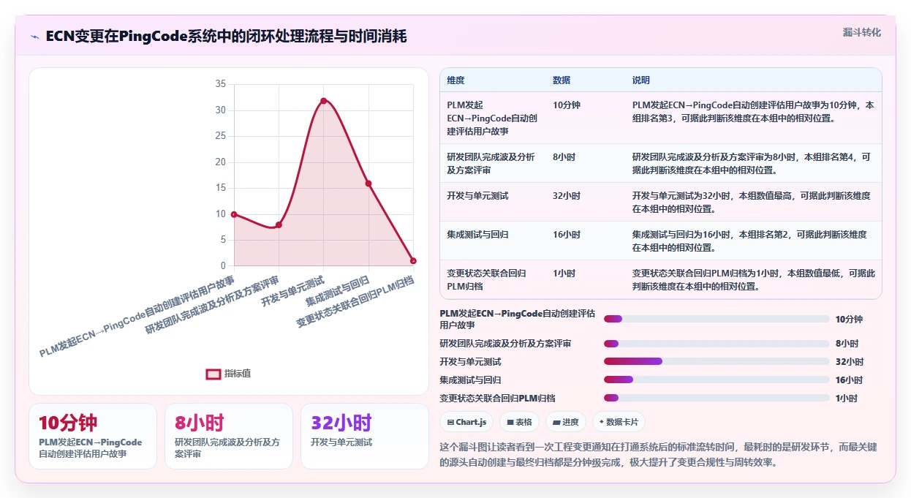Click the chart point at value 8
911x498 pixels.
pyautogui.click(x=279, y=225)
